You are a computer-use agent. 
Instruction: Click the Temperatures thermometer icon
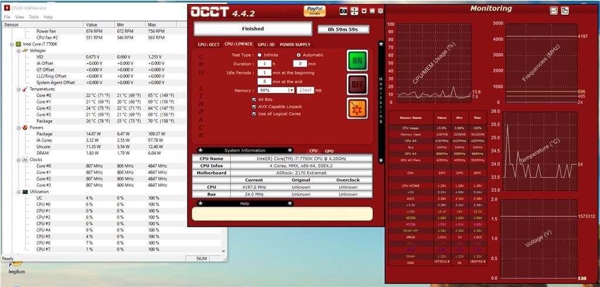pyautogui.click(x=25, y=89)
